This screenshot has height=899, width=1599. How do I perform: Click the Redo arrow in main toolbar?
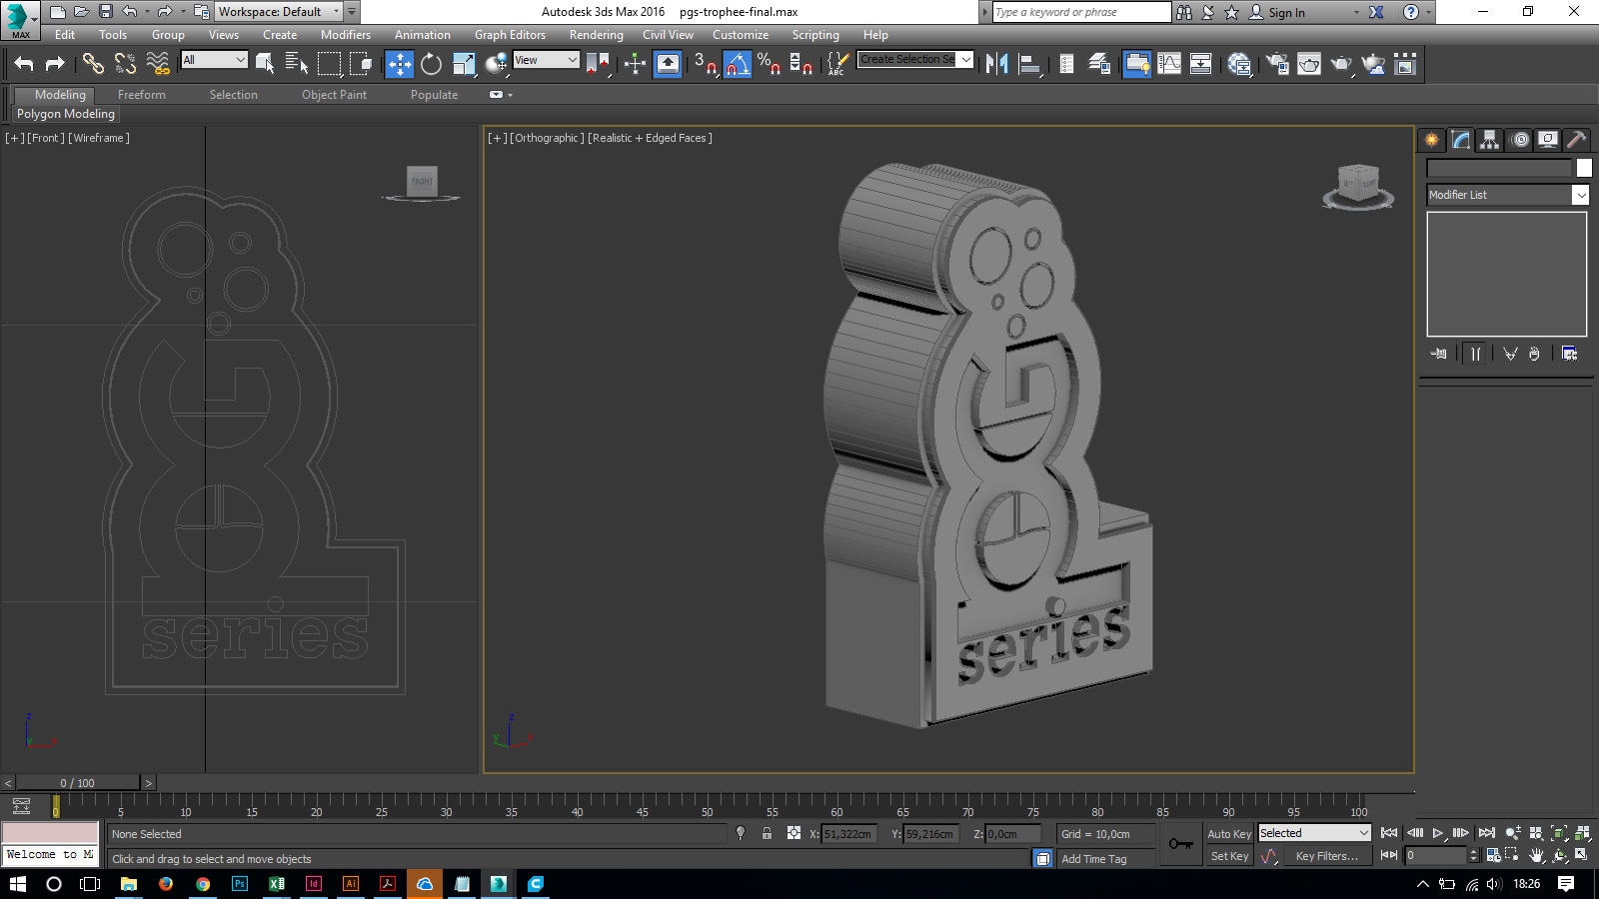tap(55, 64)
